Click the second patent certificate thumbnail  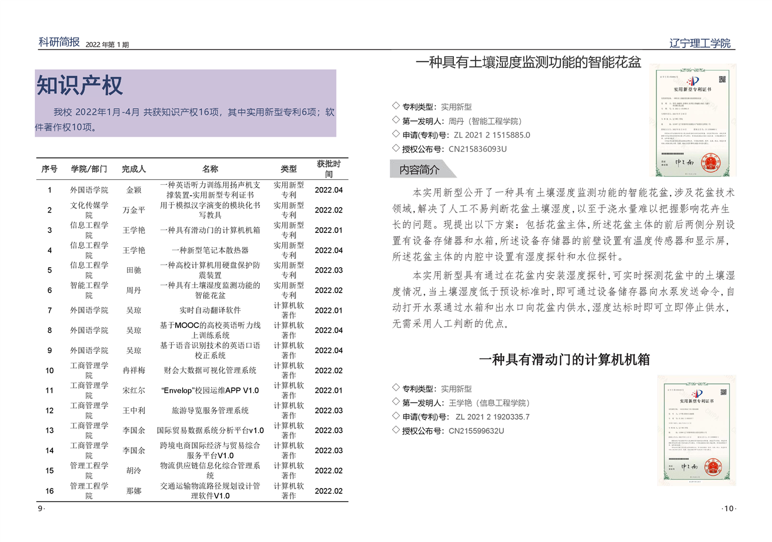pos(696,431)
